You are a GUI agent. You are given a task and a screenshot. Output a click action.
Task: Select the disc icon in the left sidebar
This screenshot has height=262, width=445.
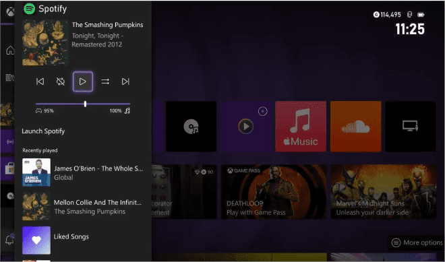pos(10,196)
